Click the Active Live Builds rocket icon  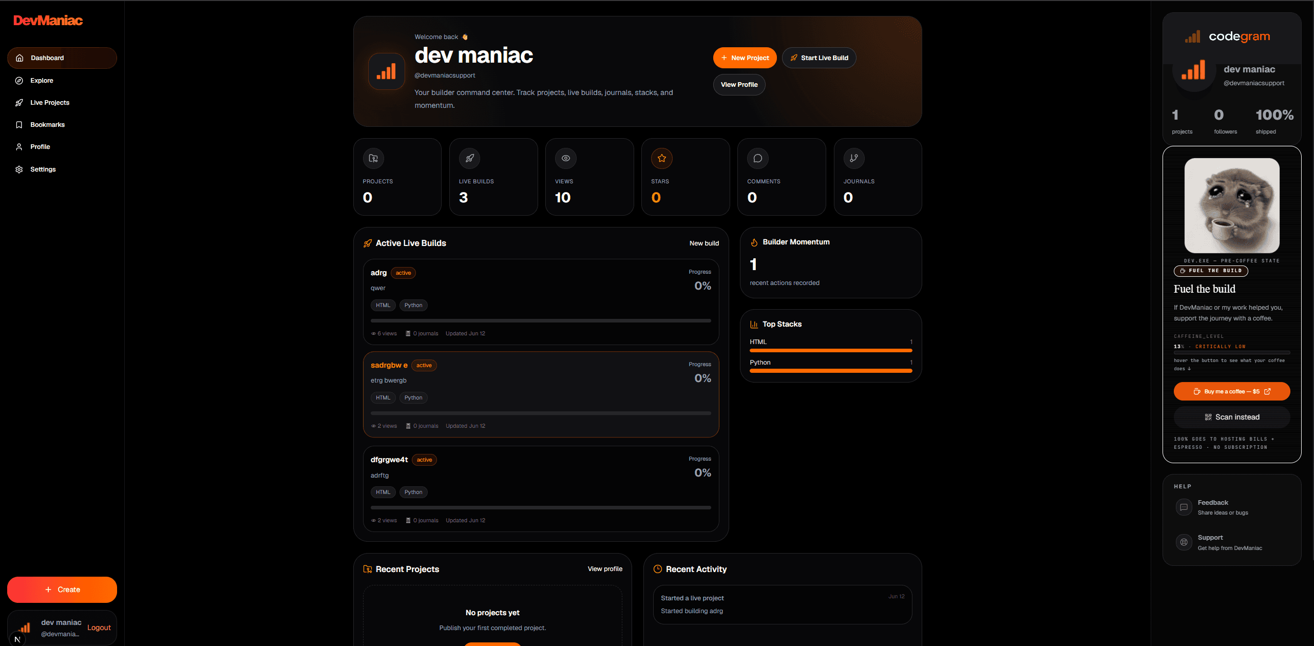(x=368, y=243)
